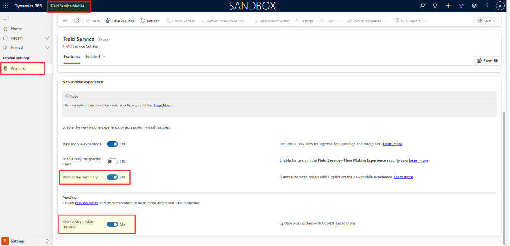Image resolution: width=510 pixels, height=246 pixels.
Task: Open the Related tab dropdown
Action: click(x=96, y=57)
